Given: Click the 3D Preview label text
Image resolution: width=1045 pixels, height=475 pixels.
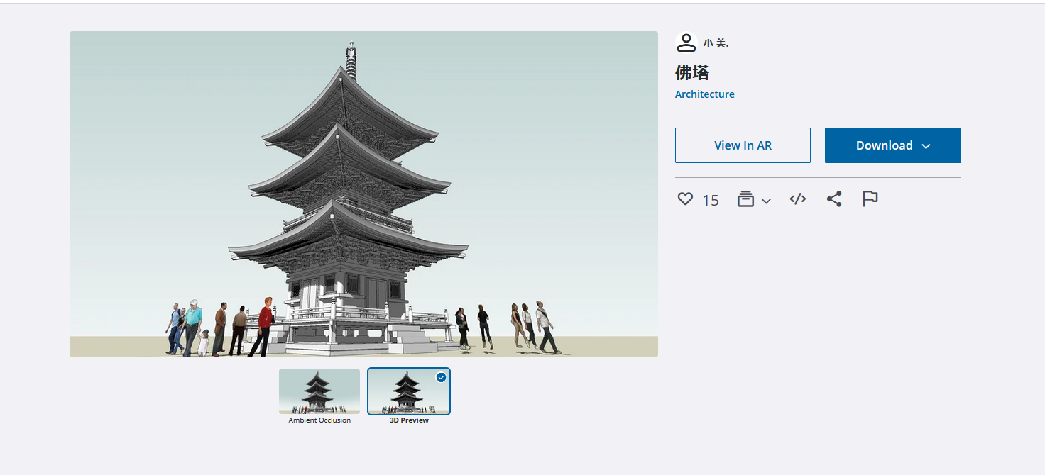Looking at the screenshot, I should (x=409, y=420).
